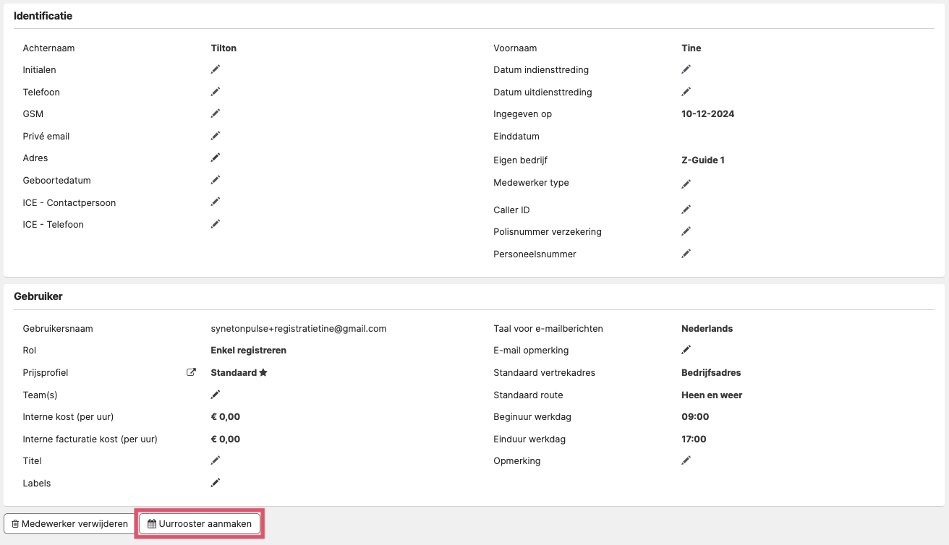Screen dimensions: 949x545
Task: Click the Privé email edit pencil
Action: point(216,136)
